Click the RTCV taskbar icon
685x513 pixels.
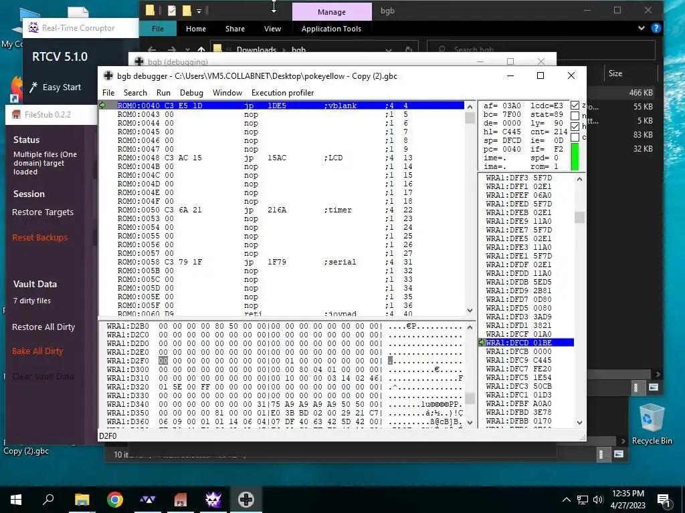213,500
